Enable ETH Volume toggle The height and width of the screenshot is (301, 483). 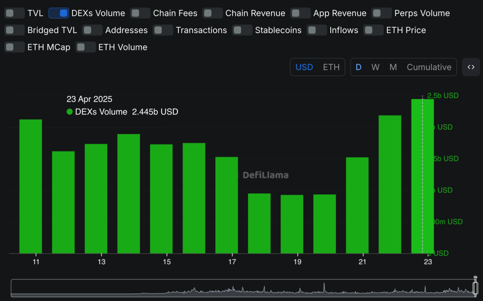86,47
